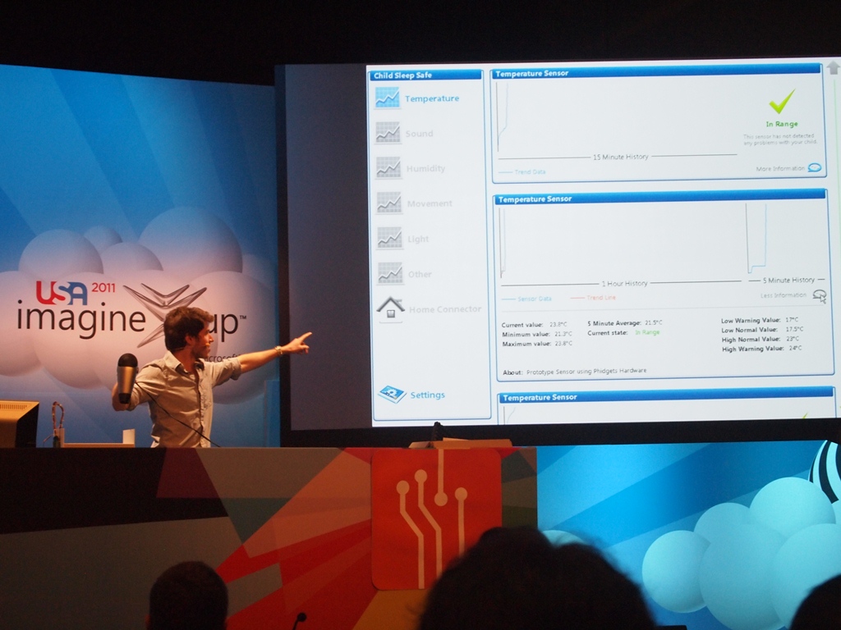Open the Humidity sensor icon
Viewport: 841px width, 630px height.
tap(388, 167)
